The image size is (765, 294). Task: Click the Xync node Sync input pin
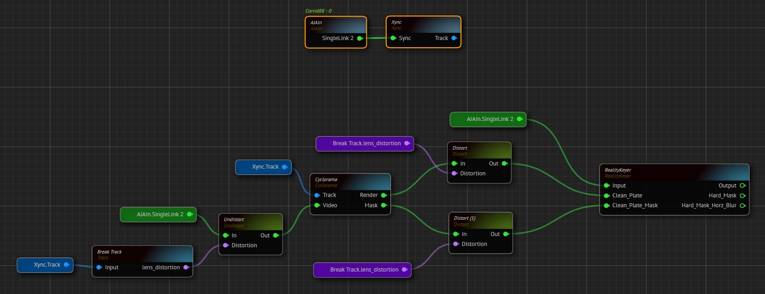pos(393,38)
